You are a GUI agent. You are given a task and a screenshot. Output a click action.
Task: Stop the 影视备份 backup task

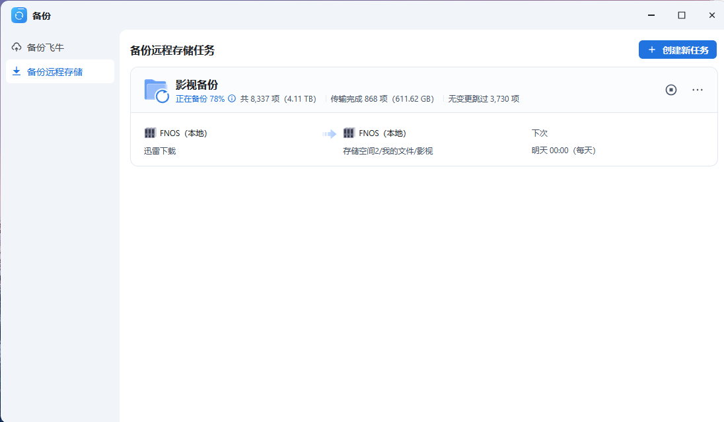671,90
